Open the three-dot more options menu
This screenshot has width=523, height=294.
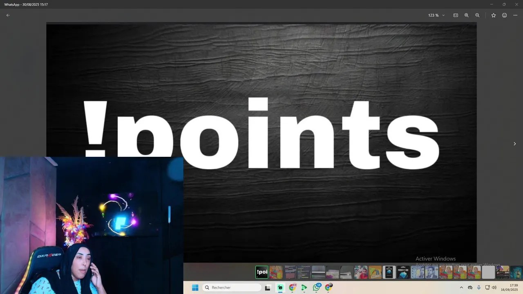(515, 15)
